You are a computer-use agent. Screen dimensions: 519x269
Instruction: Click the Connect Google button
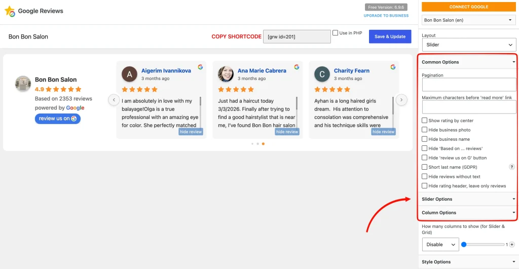tap(469, 7)
